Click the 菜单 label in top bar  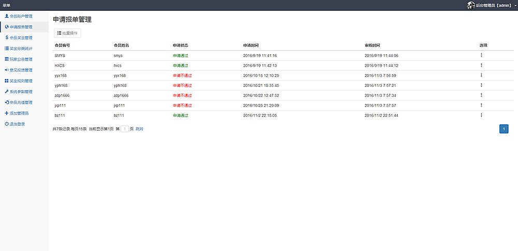point(6,5)
